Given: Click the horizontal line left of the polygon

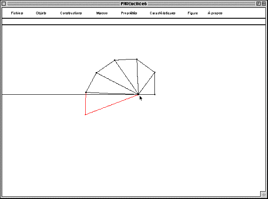Looking at the screenshot, I should [44, 94].
